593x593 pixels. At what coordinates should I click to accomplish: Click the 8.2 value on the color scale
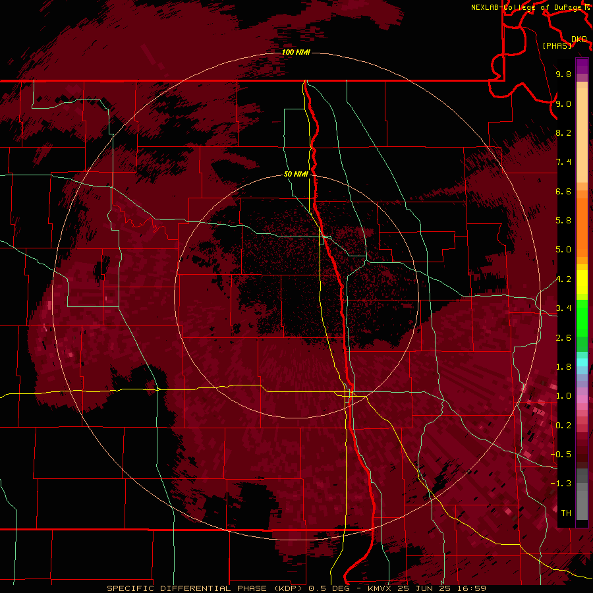click(563, 132)
